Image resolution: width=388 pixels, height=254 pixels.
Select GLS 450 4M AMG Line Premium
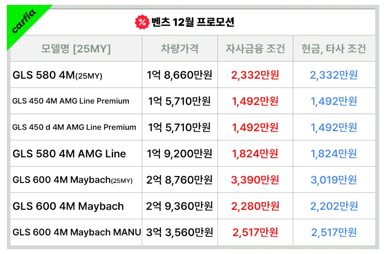71,101
